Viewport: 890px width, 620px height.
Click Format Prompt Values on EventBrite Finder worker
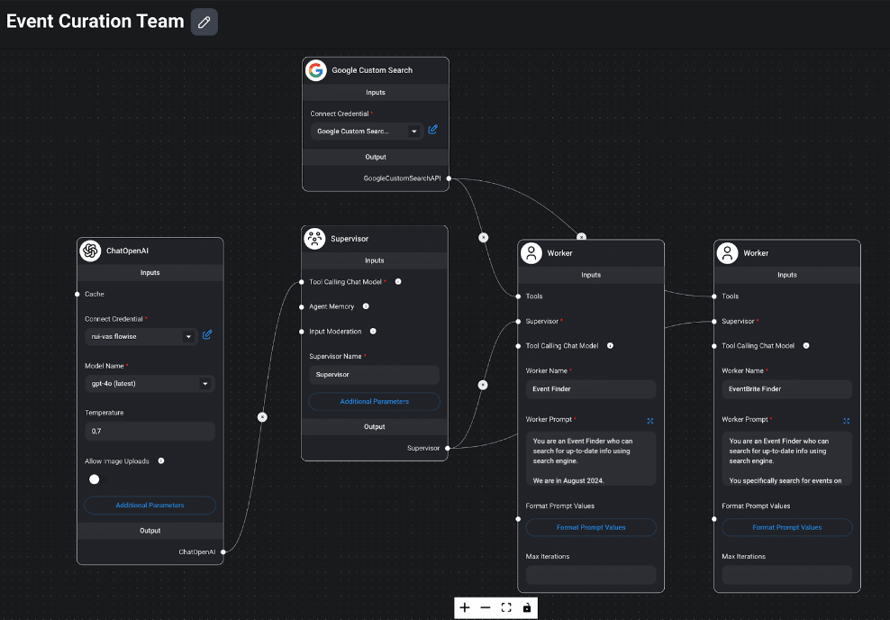pyautogui.click(x=786, y=527)
